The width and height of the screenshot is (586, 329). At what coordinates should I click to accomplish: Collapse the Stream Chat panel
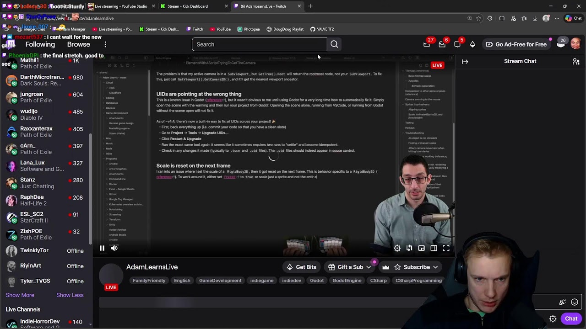coord(465,62)
